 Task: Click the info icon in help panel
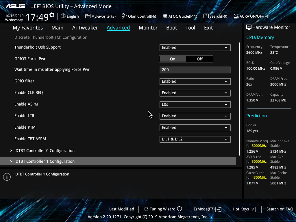coord(7,177)
